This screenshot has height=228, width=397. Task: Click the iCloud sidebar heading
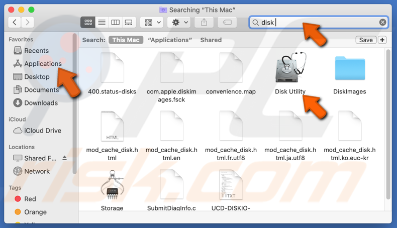click(17, 119)
